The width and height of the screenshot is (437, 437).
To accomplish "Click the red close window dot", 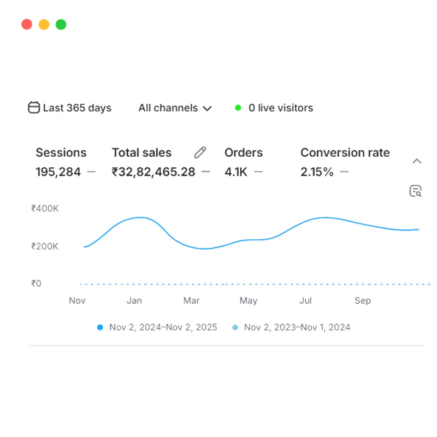I will pos(26,25).
